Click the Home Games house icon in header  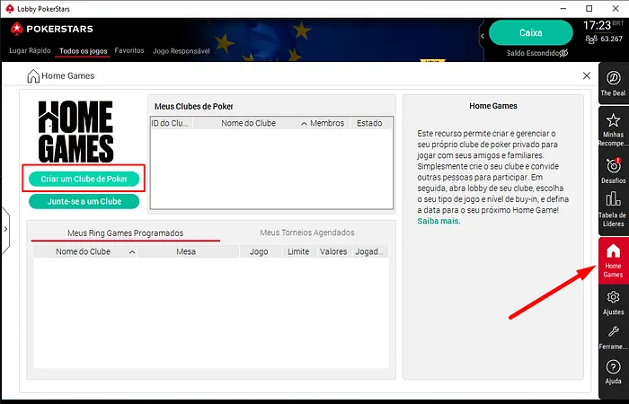tap(33, 75)
